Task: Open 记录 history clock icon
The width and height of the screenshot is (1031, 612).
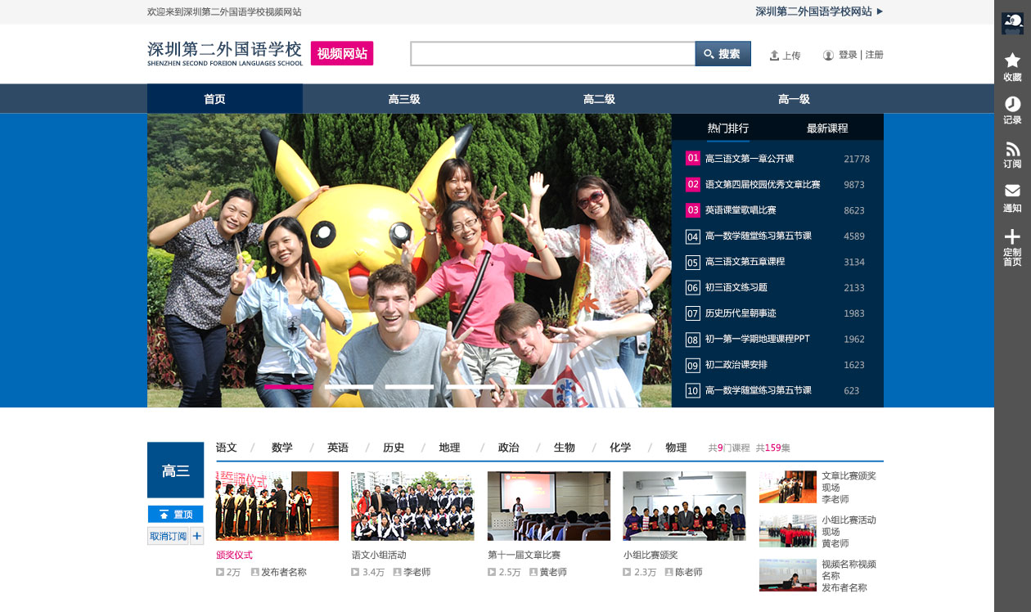Action: 1012,104
